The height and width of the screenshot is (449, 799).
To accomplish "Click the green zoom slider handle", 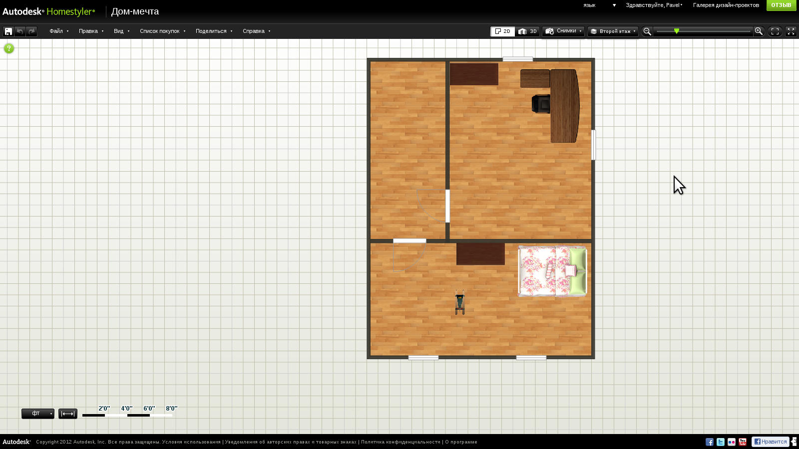I will (677, 31).
